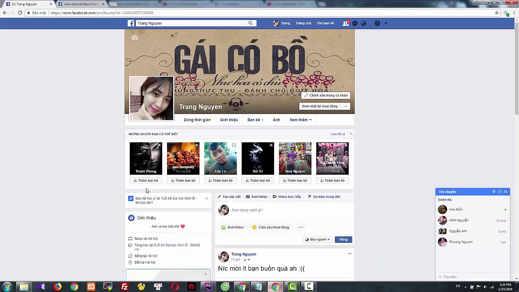The width and height of the screenshot is (519, 292).
Task: Click create group icon in chat
Action: point(505,191)
